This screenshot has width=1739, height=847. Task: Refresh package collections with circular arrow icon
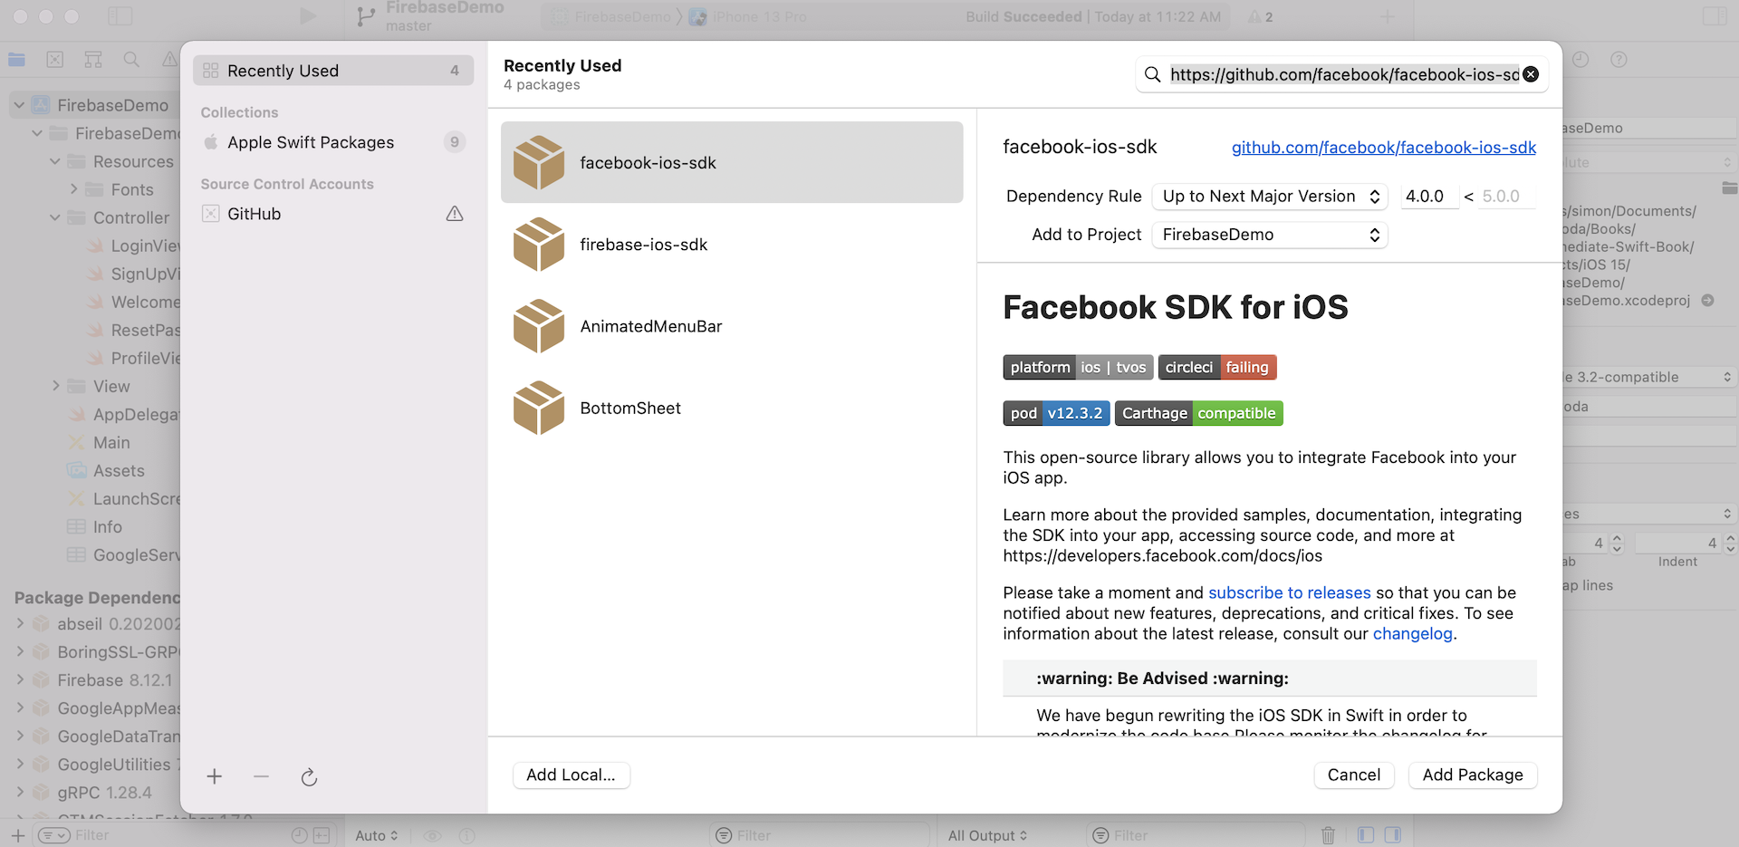click(309, 777)
